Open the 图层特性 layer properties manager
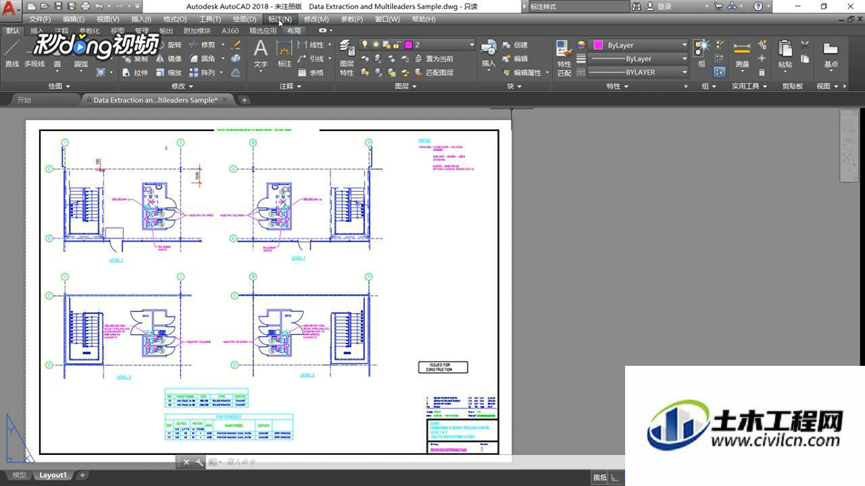 click(347, 58)
